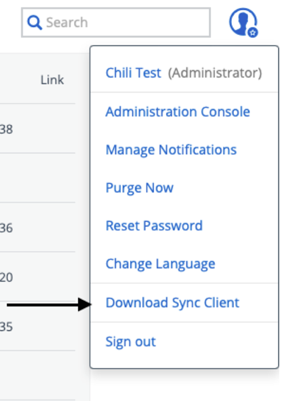Click the star badge on the avatar
The image size is (284, 401).
click(252, 32)
